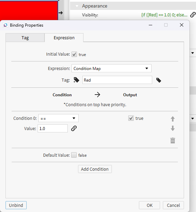Image resolution: width=196 pixels, height=212 pixels.
Task: Move Condition 0 down with arrow icon
Action: coord(172,128)
